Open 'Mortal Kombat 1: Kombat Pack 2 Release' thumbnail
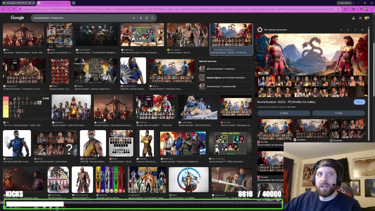 [x=96, y=35]
